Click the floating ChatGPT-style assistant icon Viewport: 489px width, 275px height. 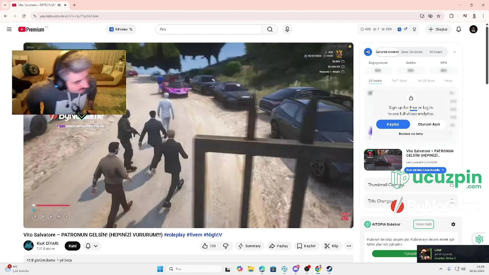[479, 239]
